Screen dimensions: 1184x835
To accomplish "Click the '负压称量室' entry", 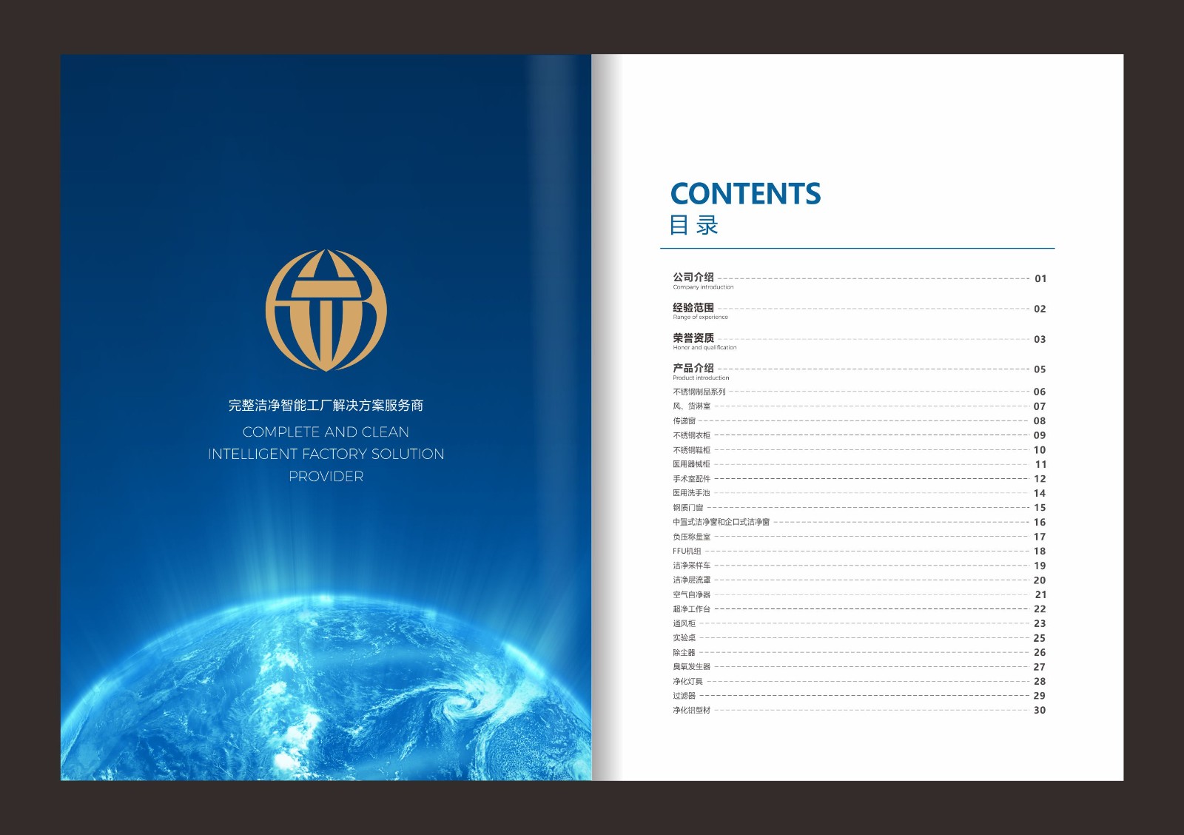I will (691, 537).
